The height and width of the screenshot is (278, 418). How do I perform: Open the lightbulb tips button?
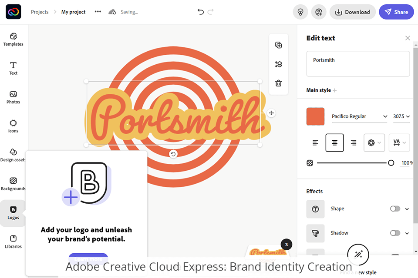tap(300, 12)
